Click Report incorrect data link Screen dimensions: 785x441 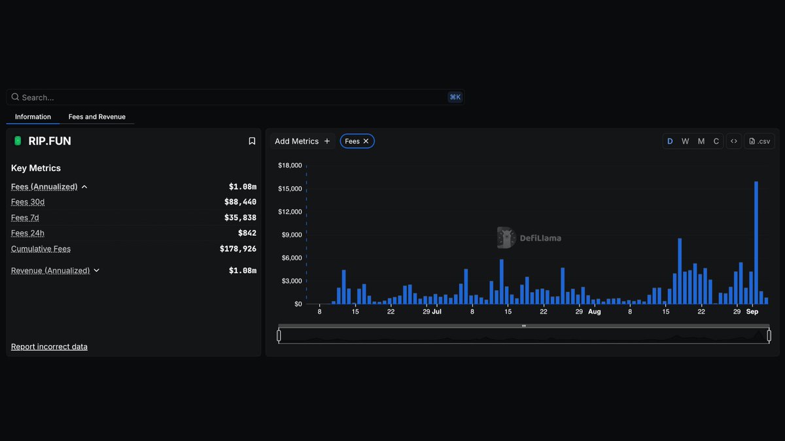49,347
